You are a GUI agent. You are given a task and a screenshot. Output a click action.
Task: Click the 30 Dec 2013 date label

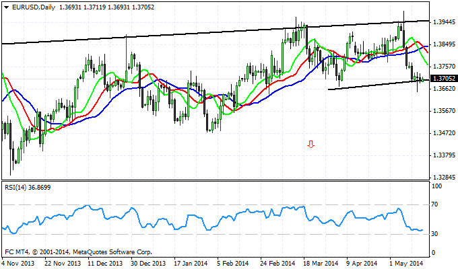148,264
